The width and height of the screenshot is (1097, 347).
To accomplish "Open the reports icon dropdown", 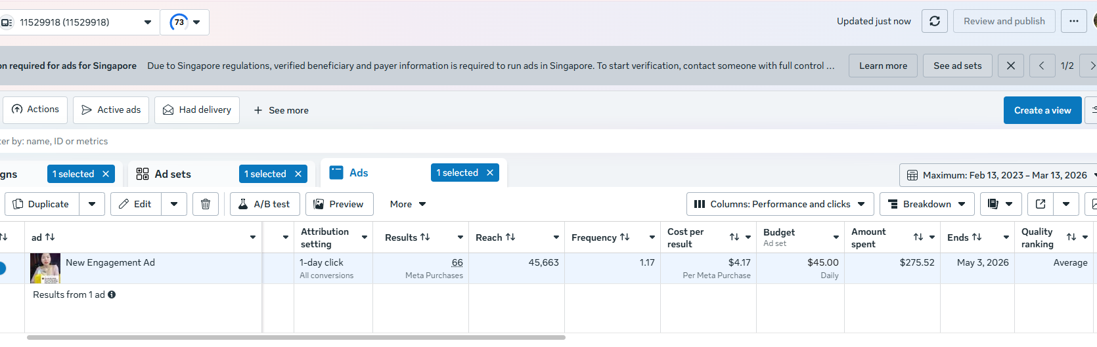I will coord(1000,204).
